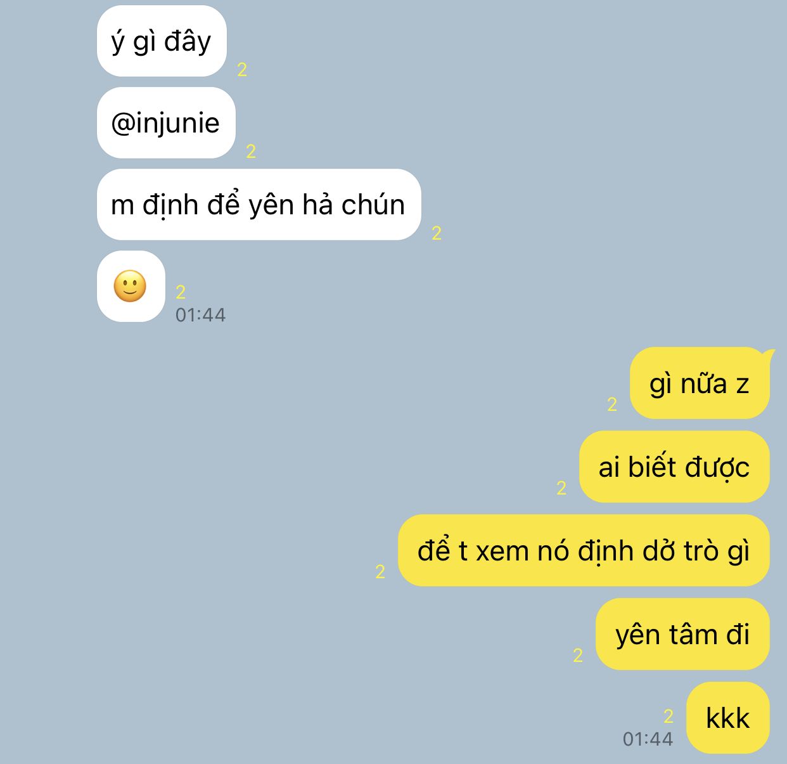Viewport: 787px width, 764px height.
Task: Tap the 01:44 timestamp beside emoji message
Action: tap(200, 315)
